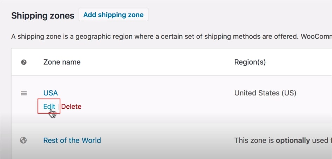Click the Shipping zones page heading
332x159 pixels.
tap(43, 16)
